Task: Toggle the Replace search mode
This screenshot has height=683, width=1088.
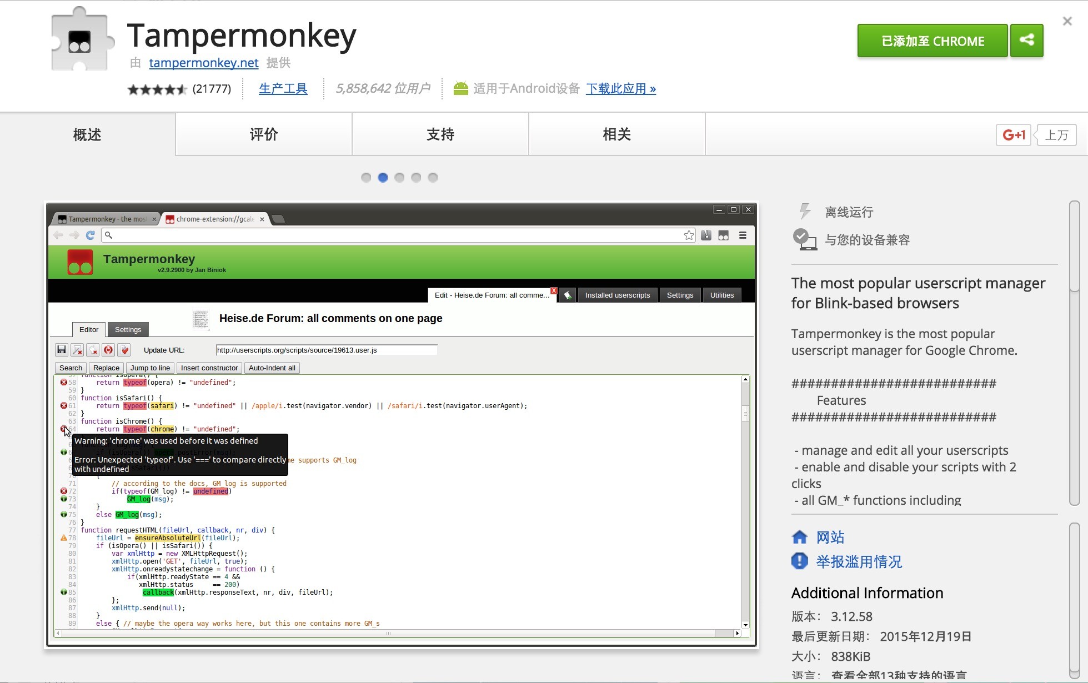Action: click(106, 366)
